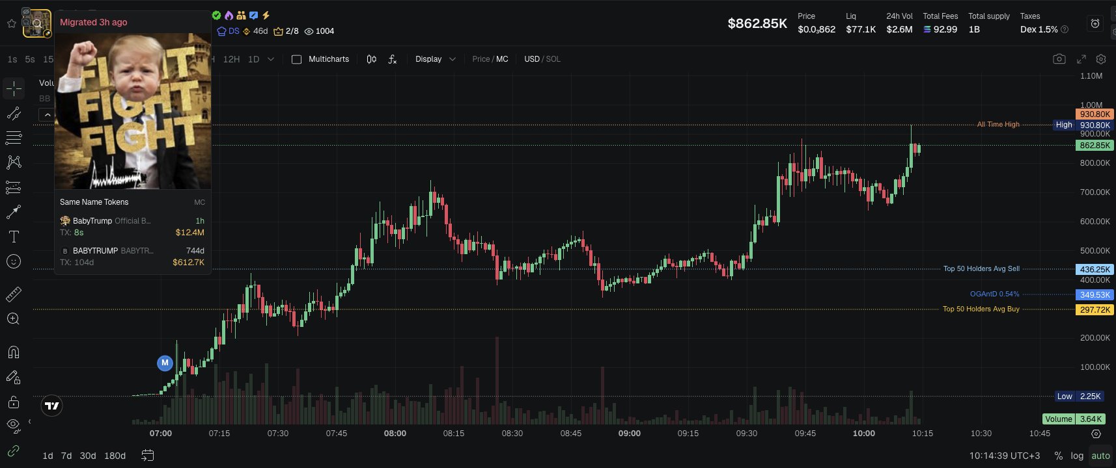Open the emoji sticker tool
This screenshot has width=1116, height=468.
14,261
